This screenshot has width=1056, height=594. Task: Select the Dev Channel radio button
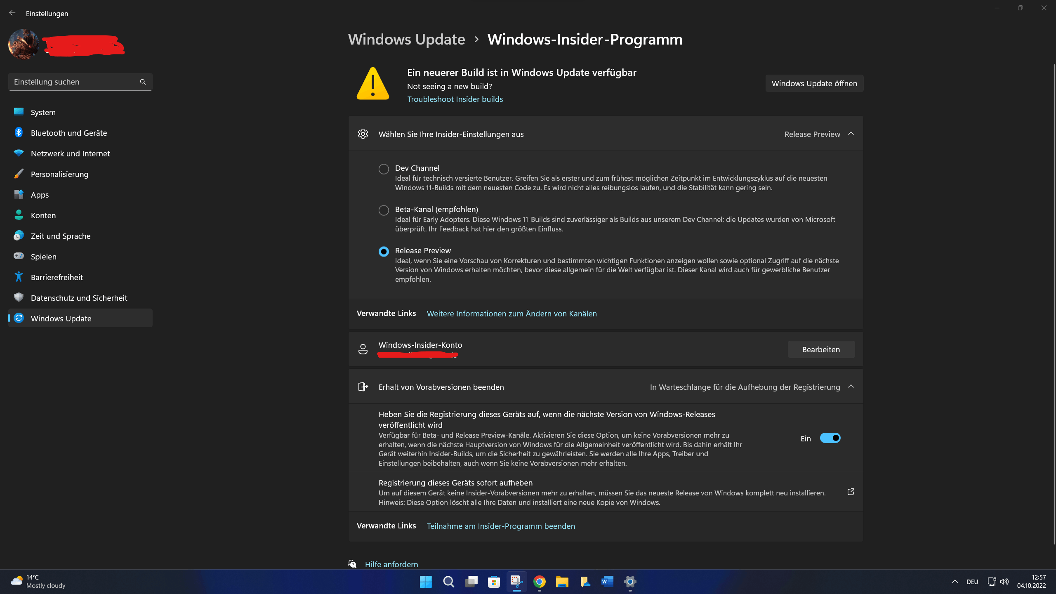click(383, 168)
